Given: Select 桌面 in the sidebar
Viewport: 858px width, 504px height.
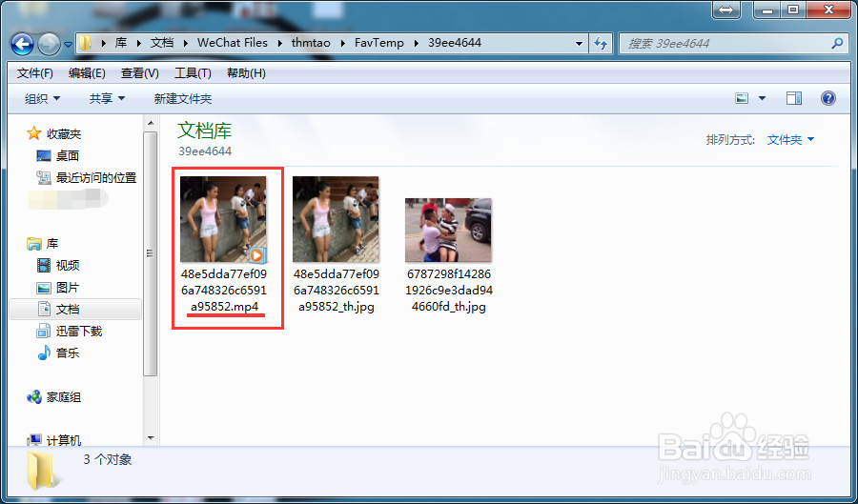Looking at the screenshot, I should pos(68,156).
